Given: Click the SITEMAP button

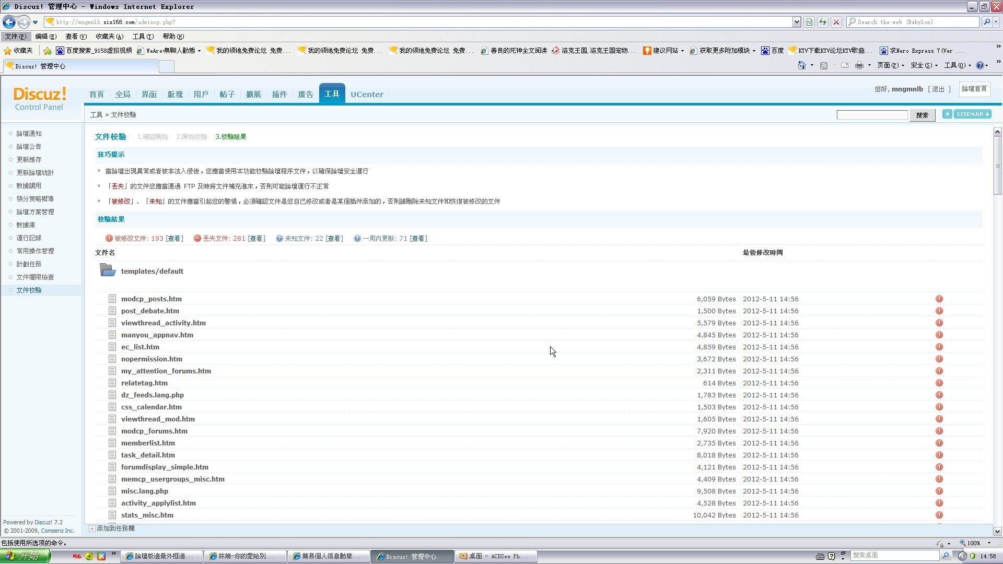Looking at the screenshot, I should tap(973, 114).
